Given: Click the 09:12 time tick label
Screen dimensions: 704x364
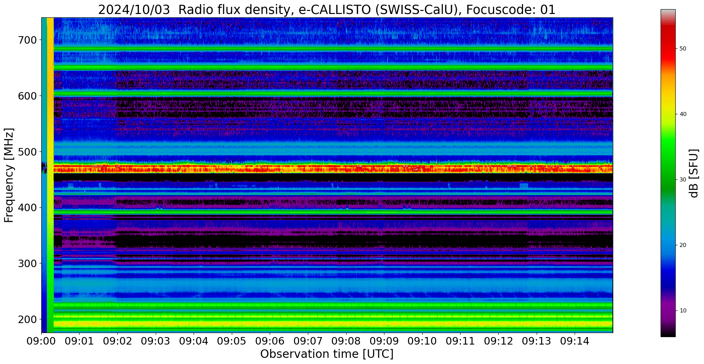Looking at the screenshot, I should pos(498,341).
